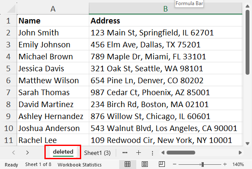The height and width of the screenshot is (169, 252).
Task: Select column A header
Action: (53, 9)
